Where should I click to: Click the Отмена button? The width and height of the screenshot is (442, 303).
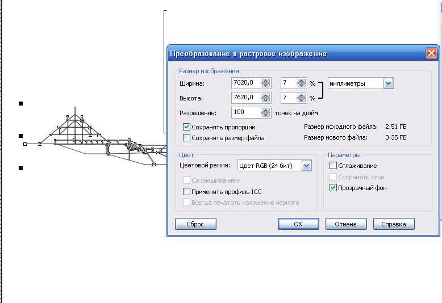346,224
